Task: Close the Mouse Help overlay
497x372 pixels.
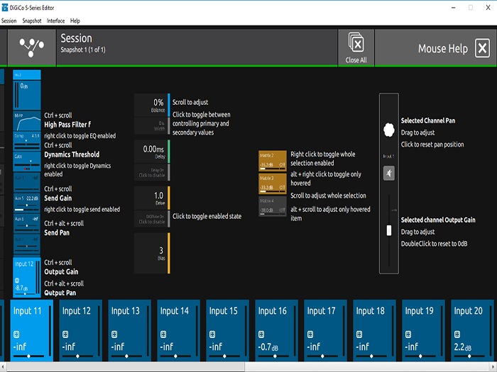Action: (482, 48)
